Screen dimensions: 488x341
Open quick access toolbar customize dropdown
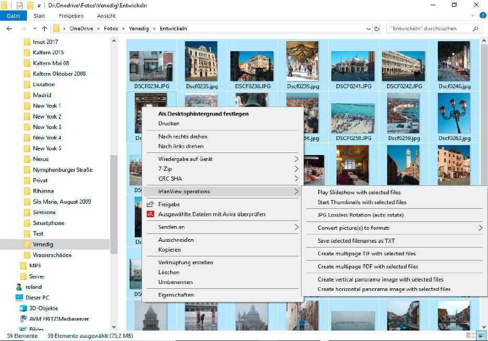point(39,6)
